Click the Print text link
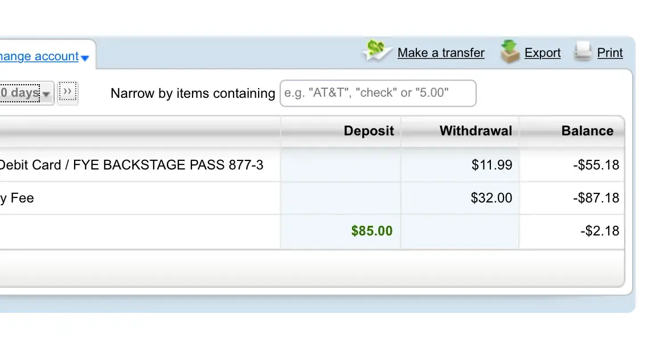Image resolution: width=647 pixels, height=364 pixels. click(610, 53)
